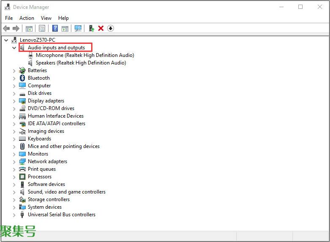Select Sound, video and game controllers label
The image size is (330, 242).
[x=67, y=192]
